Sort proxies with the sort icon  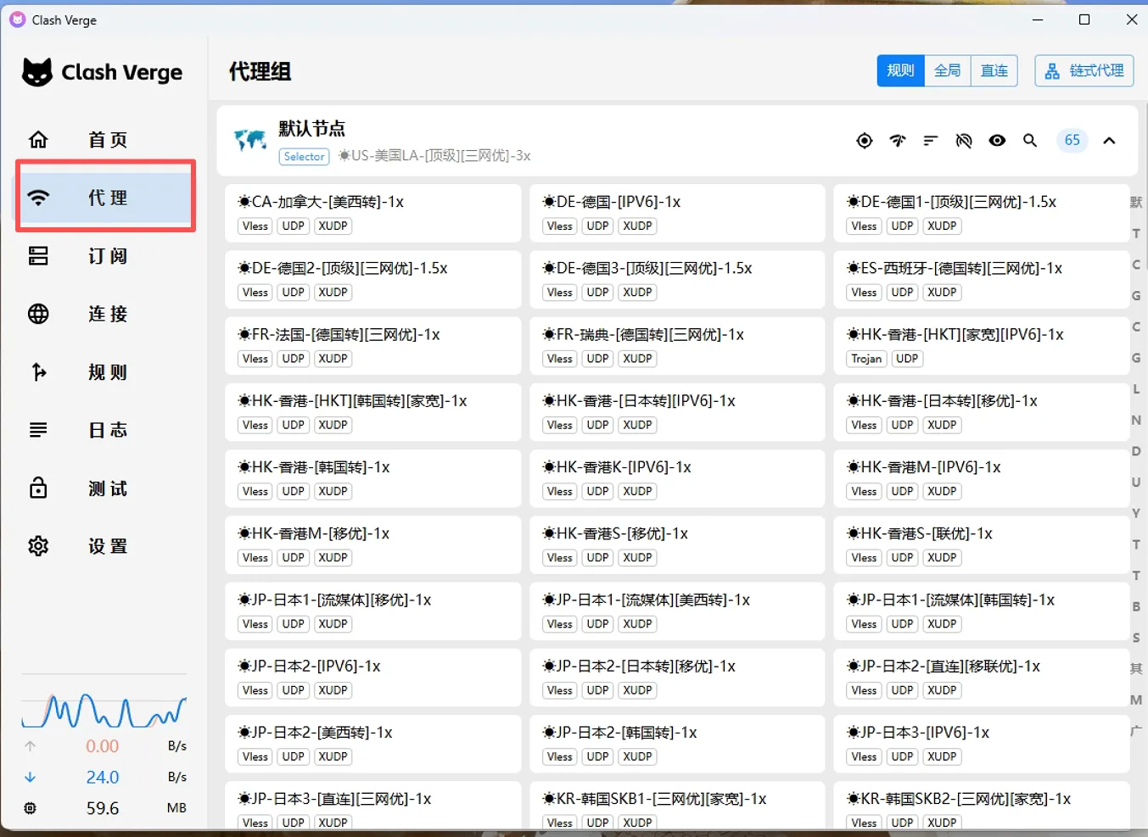pos(931,141)
